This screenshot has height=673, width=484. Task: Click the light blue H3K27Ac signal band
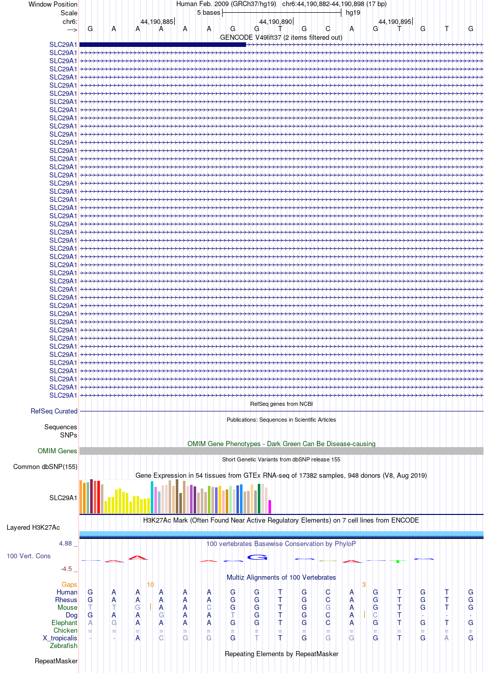pos(281,534)
